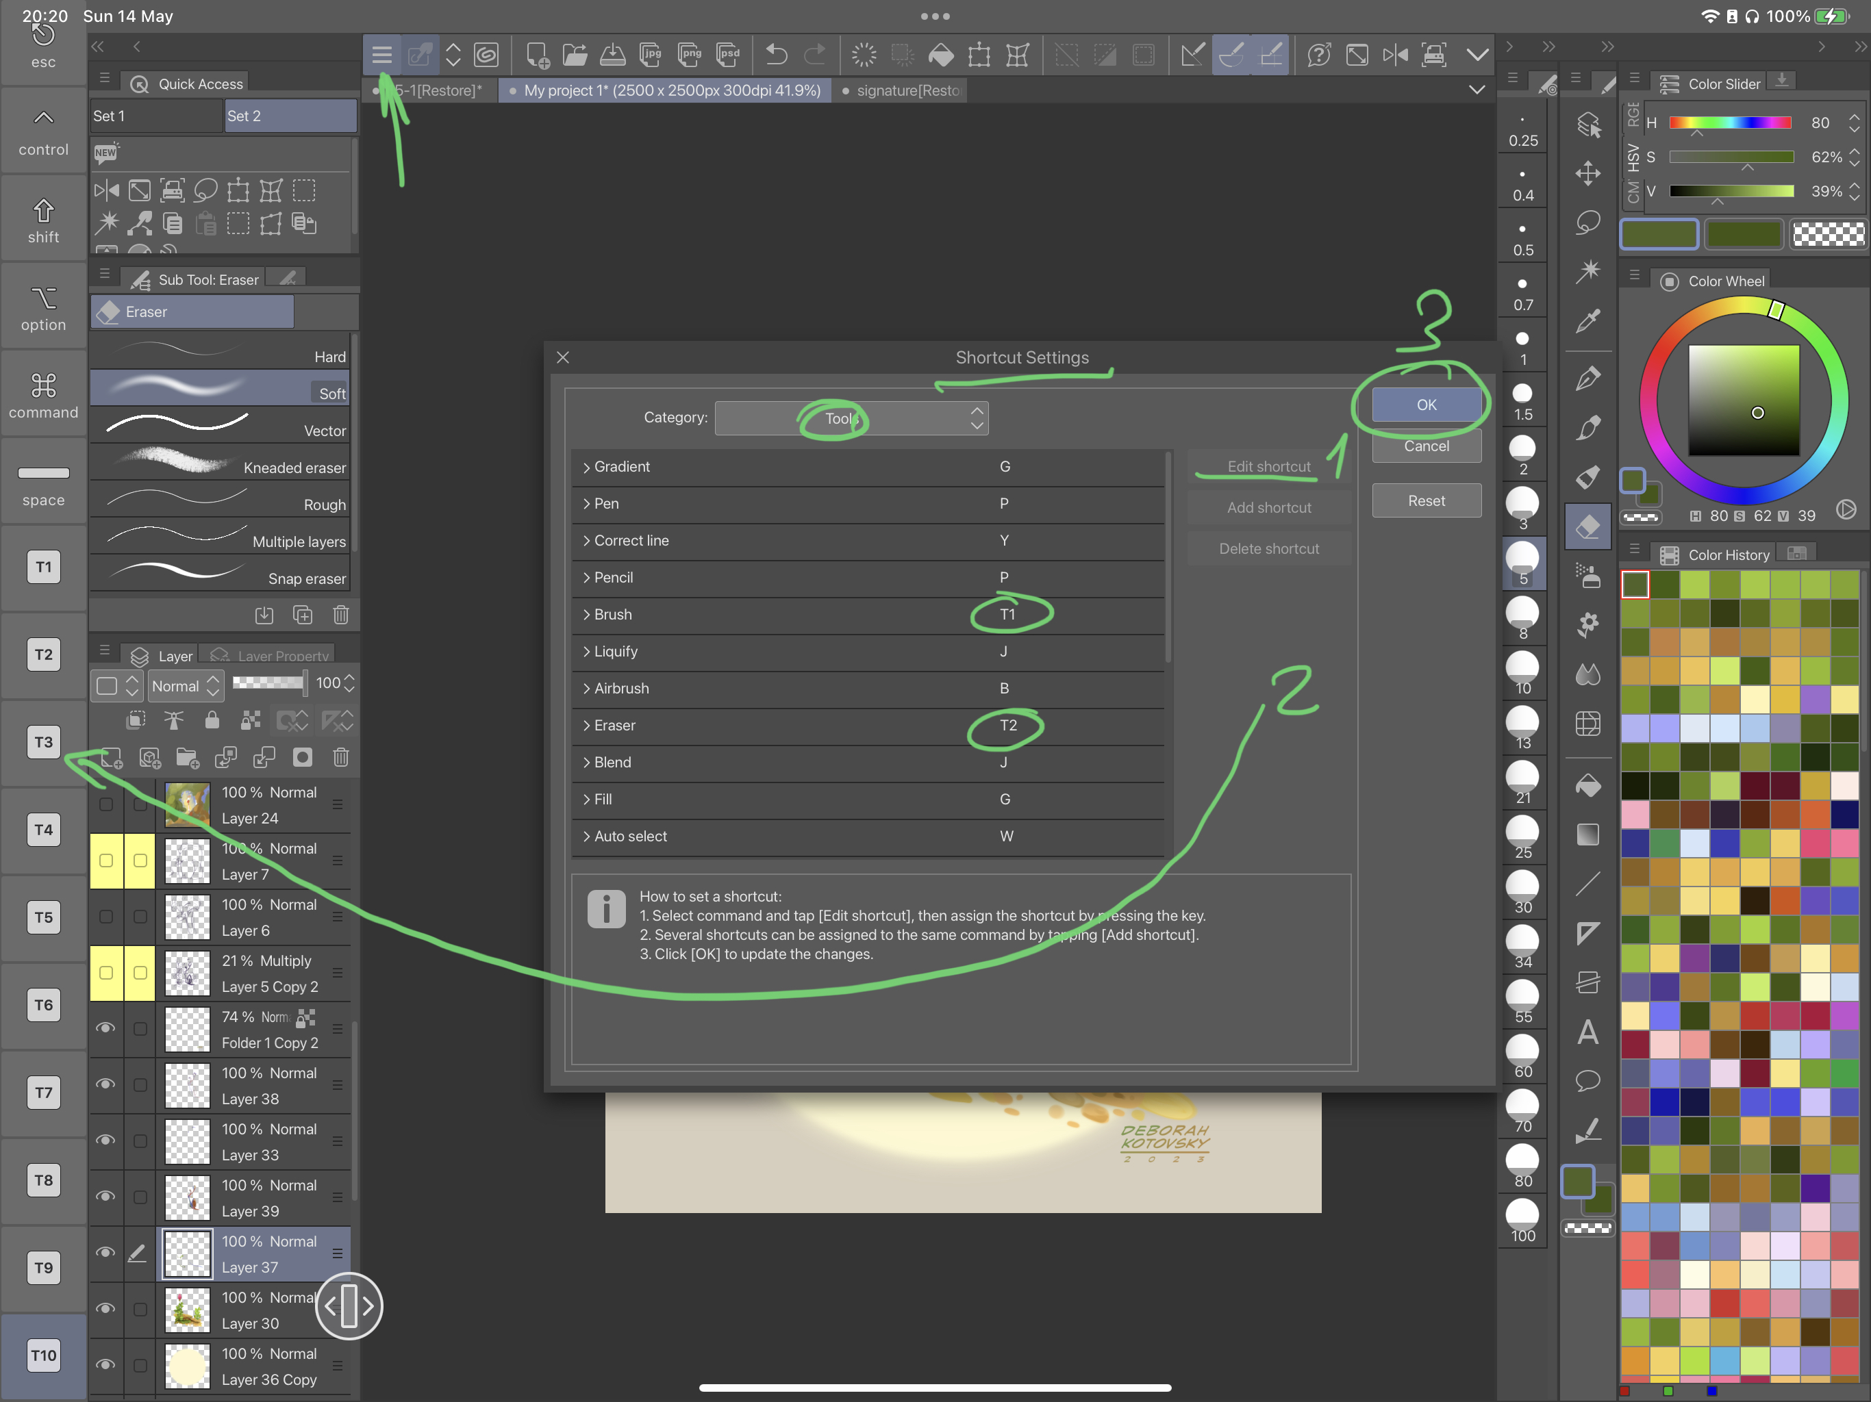Open the Category dropdown showing Tool
Image resolution: width=1871 pixels, height=1402 pixels.
pyautogui.click(x=851, y=418)
